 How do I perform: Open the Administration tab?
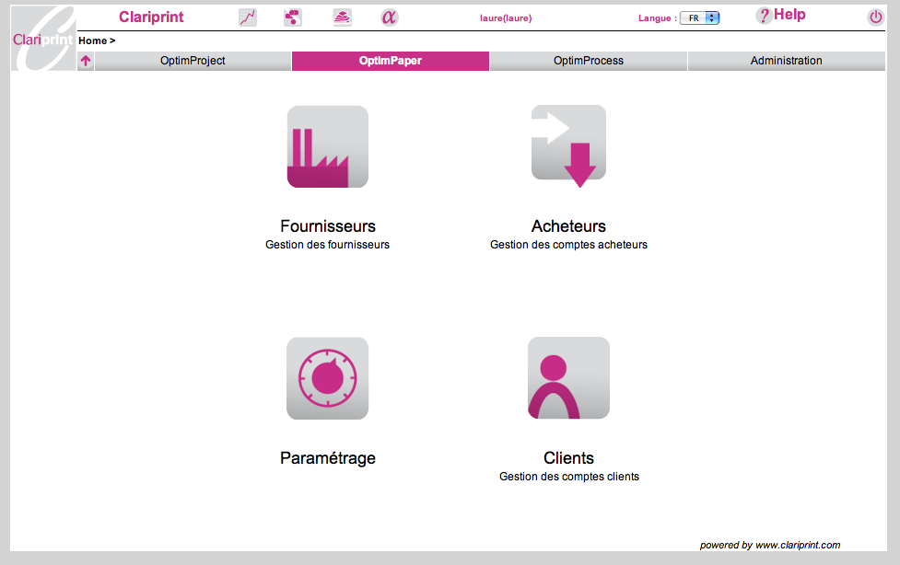[x=786, y=61]
